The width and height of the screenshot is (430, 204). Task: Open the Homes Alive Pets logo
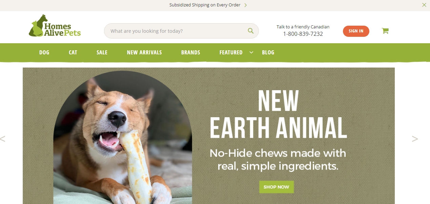click(x=55, y=26)
